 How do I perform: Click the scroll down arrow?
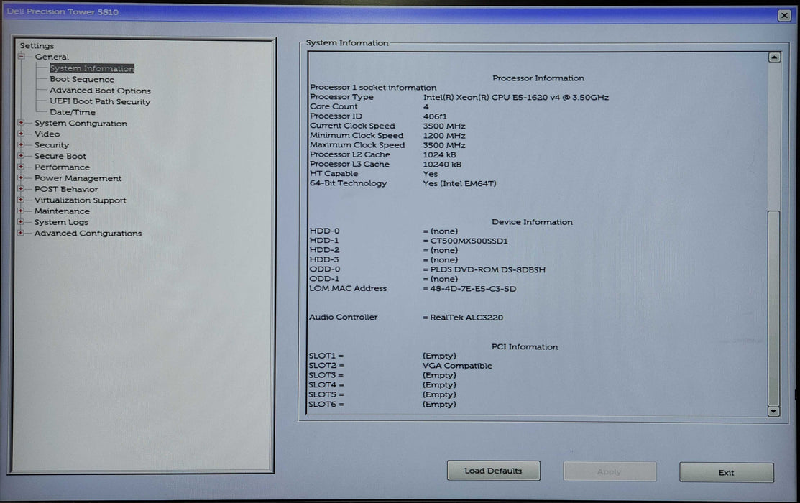(x=774, y=411)
